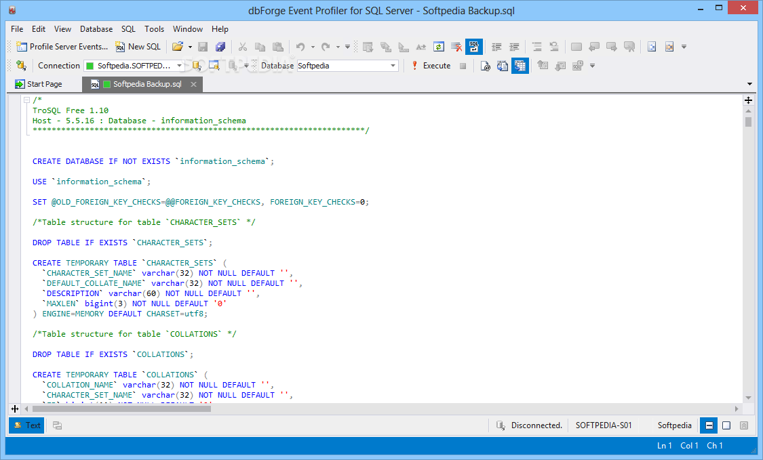Click the database connect cylinder icon
Viewport: 763px width, 460px height.
point(196,66)
